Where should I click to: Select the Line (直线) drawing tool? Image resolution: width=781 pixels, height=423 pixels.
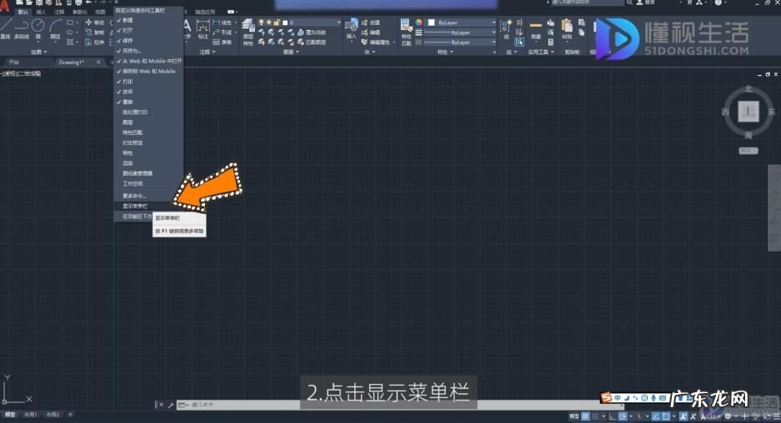(x=5, y=29)
